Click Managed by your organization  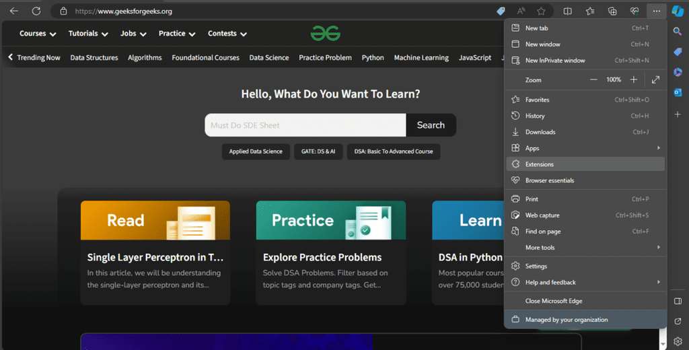coord(586,320)
